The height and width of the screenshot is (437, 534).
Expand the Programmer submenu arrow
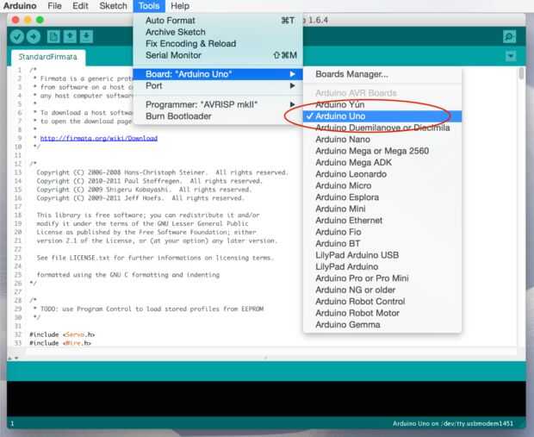point(292,104)
